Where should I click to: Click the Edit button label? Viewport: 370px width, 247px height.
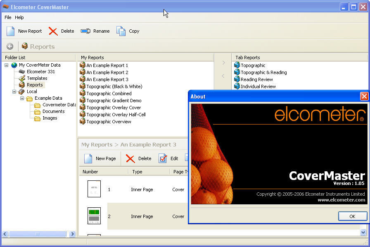(174, 158)
